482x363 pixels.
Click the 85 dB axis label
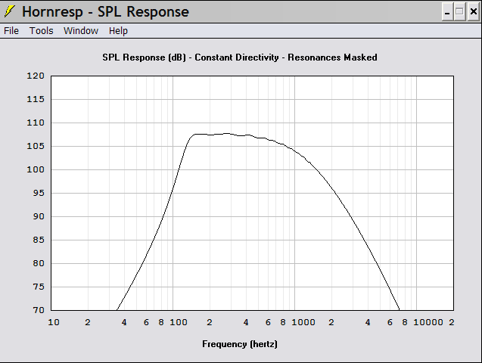coord(39,240)
